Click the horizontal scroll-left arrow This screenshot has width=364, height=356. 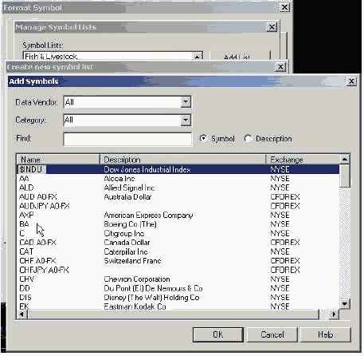(x=22, y=314)
